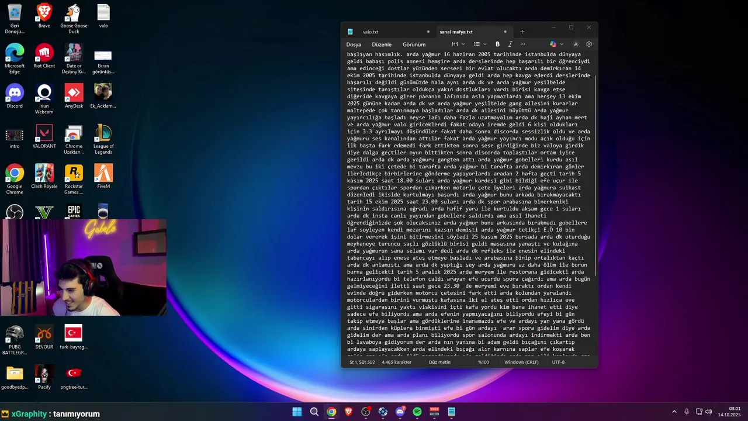The width and height of the screenshot is (748, 421).
Task: Open Notepad settings gear
Action: click(x=589, y=44)
